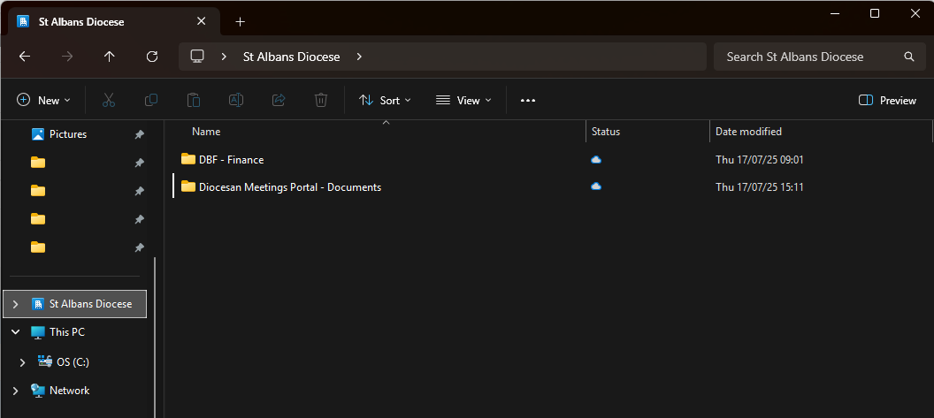
Task: Collapse the This PC tree node
Action: point(16,332)
